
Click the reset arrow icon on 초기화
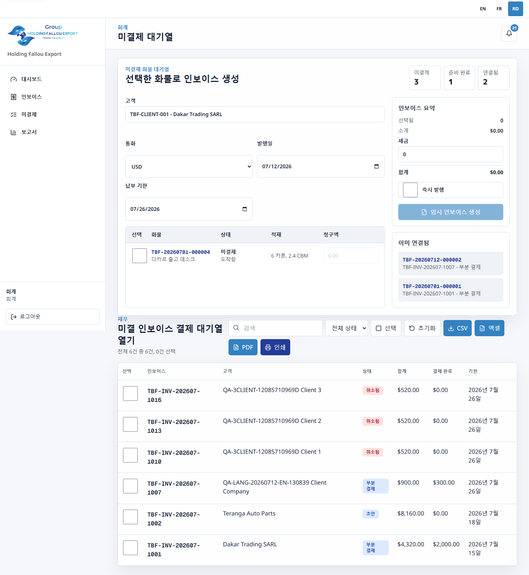[412, 328]
